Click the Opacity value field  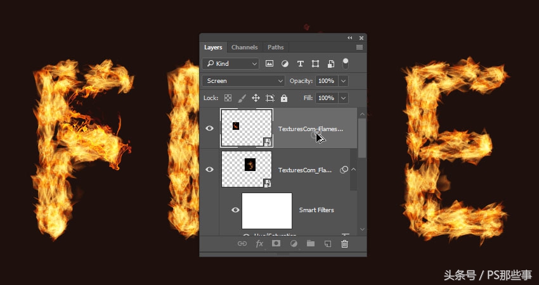[327, 80]
